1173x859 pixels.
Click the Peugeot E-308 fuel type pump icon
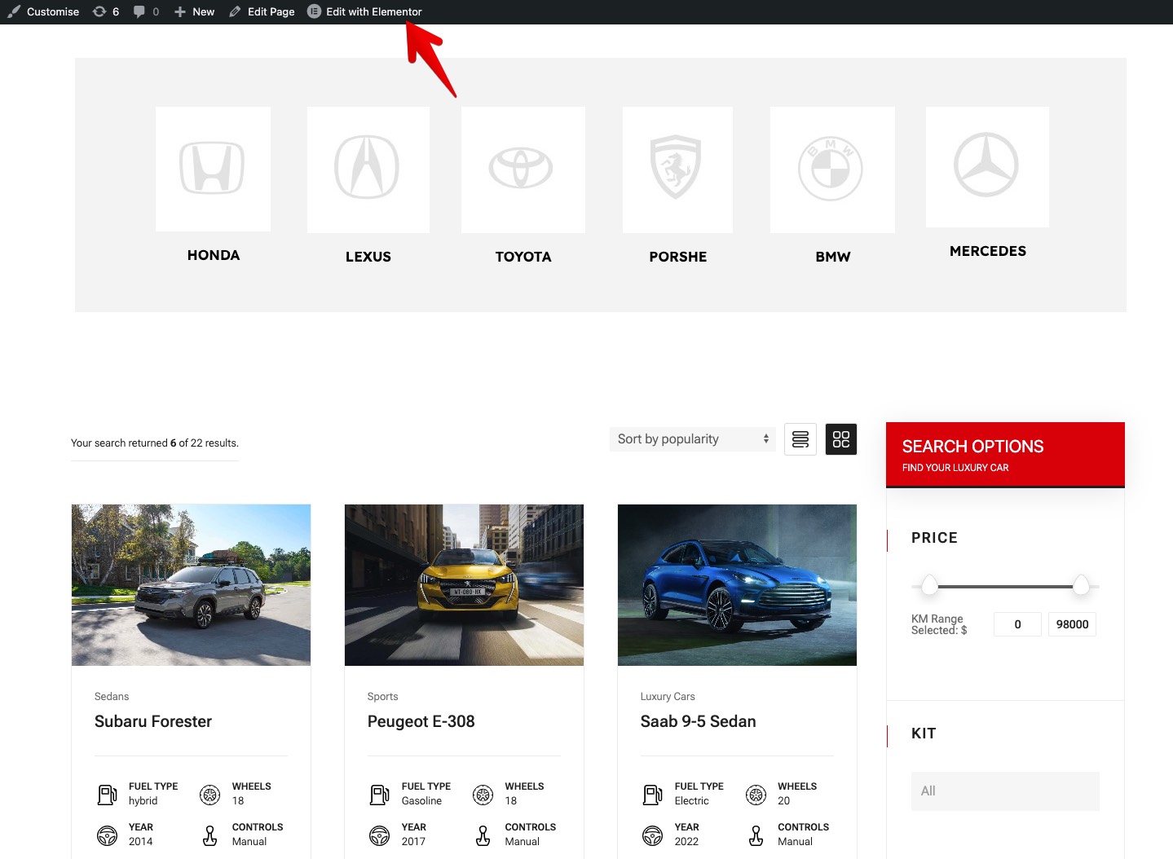pyautogui.click(x=380, y=795)
